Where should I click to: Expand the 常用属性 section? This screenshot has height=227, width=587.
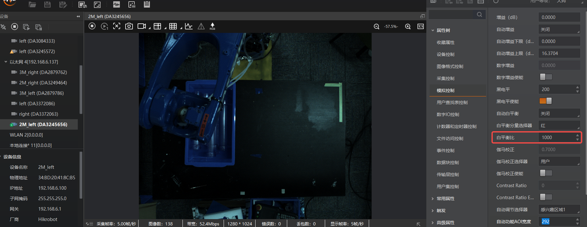[446, 199]
